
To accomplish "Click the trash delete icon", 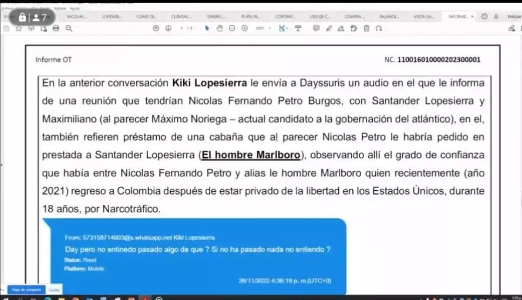I will 366,29.
